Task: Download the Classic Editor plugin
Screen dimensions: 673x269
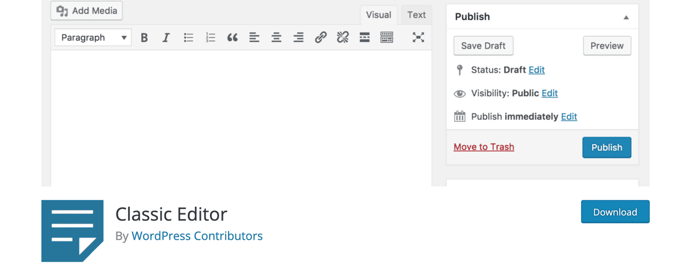Action: click(x=615, y=212)
